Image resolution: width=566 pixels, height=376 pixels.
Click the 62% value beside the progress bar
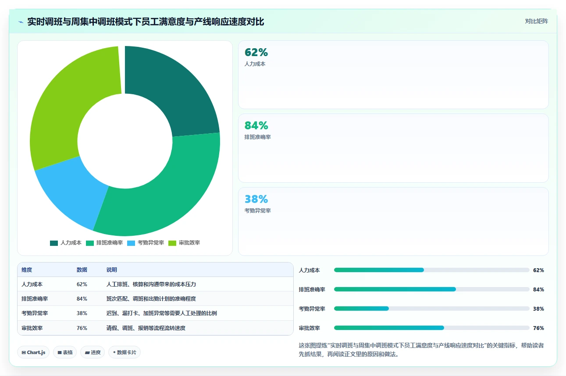click(538, 270)
